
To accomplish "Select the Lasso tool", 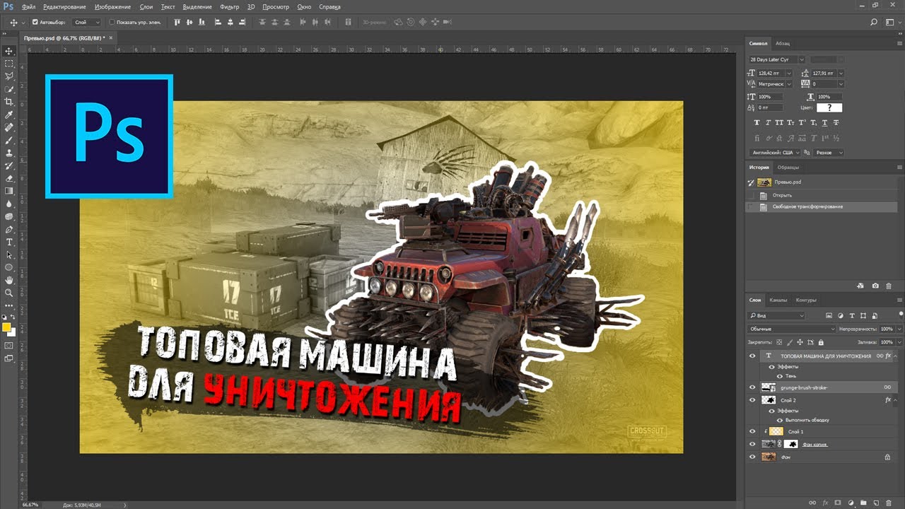I will pyautogui.click(x=9, y=76).
